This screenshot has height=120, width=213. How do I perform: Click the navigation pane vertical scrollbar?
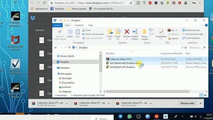click(101, 63)
